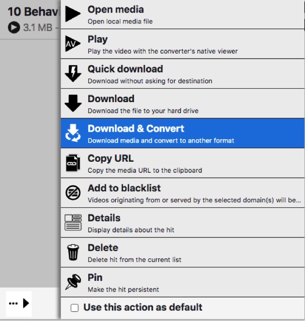The width and height of the screenshot is (305, 321).
Task: Click the Details list icon
Action: click(73, 222)
